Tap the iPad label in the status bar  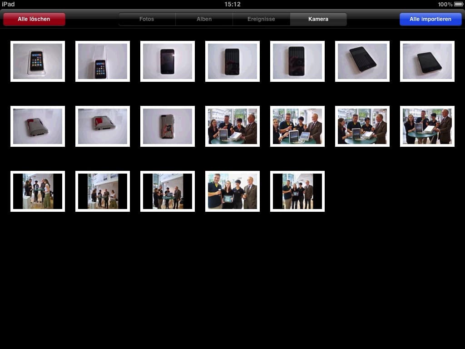click(8, 4)
